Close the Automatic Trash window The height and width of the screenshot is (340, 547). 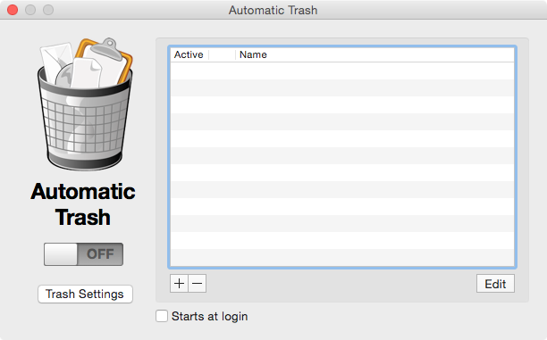click(13, 10)
